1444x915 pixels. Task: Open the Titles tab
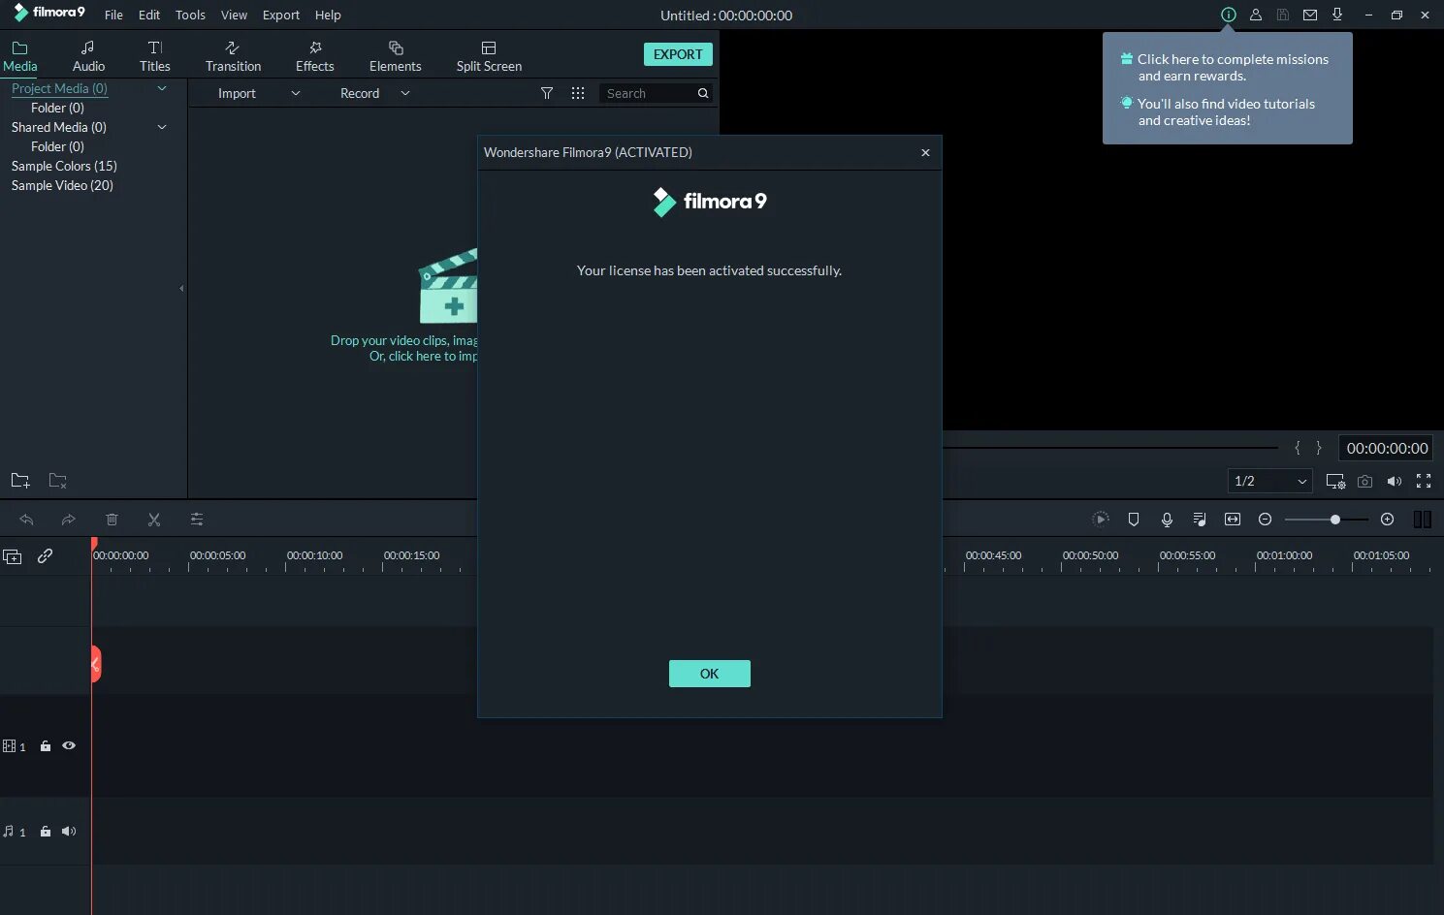154,56
